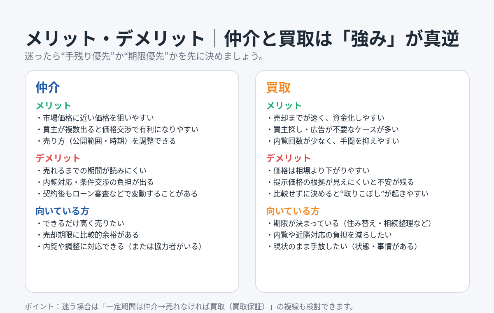Click the green メリット heading under 仲介

pyautogui.click(x=54, y=105)
